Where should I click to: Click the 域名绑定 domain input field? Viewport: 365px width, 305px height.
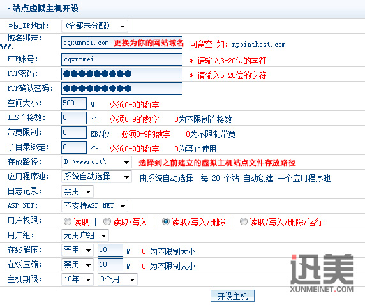122,43
